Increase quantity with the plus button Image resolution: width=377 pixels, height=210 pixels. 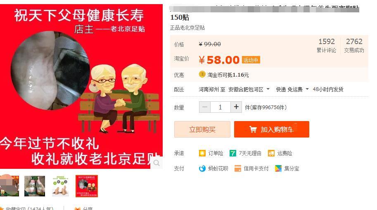pyautogui.click(x=236, y=107)
